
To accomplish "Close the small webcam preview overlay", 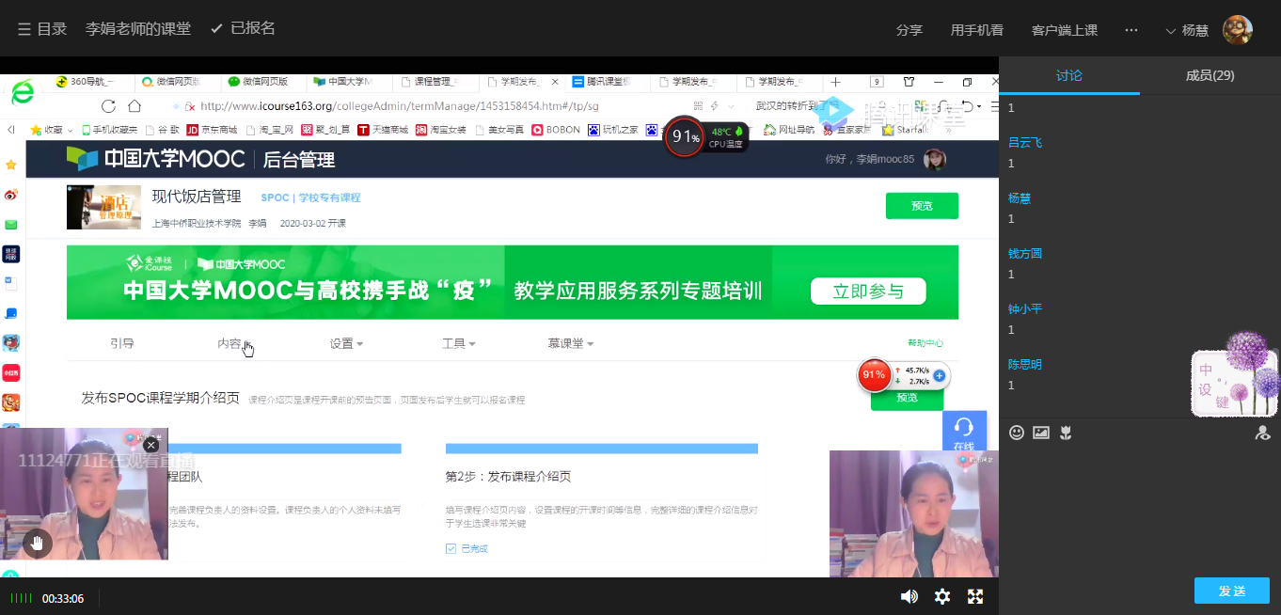I will coord(150,445).
